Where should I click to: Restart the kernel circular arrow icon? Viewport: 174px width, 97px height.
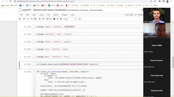coord(58,19)
